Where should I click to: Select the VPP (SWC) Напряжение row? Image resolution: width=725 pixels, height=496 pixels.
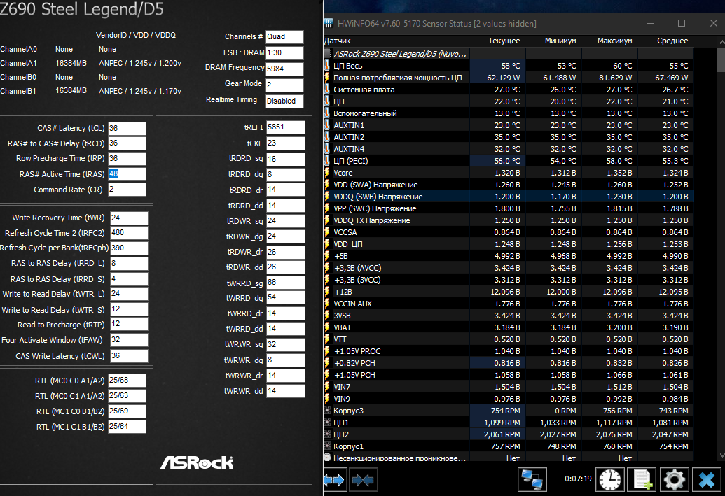point(508,208)
